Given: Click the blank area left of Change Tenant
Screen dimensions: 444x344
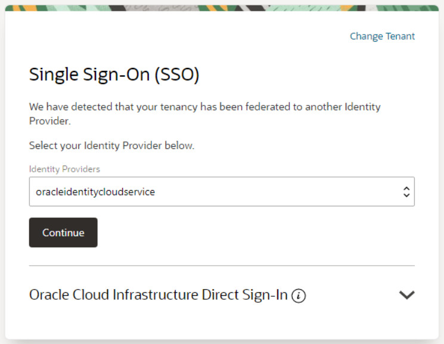Looking at the screenshot, I should [x=179, y=36].
